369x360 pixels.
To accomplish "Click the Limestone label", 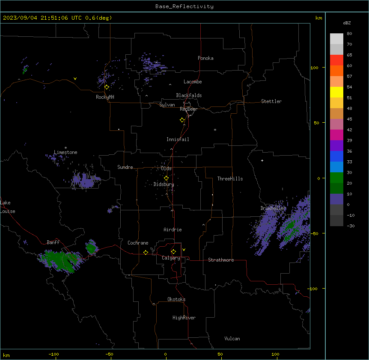I will click(65, 152).
